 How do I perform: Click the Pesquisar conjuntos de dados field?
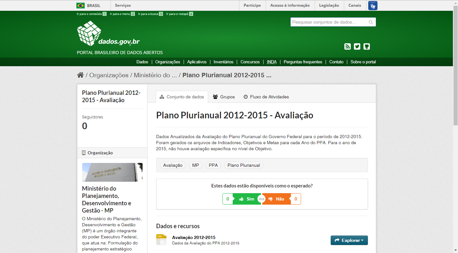[x=329, y=22]
